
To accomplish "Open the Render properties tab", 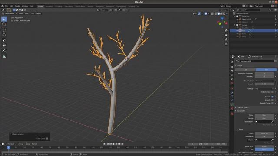I will tap(232, 67).
